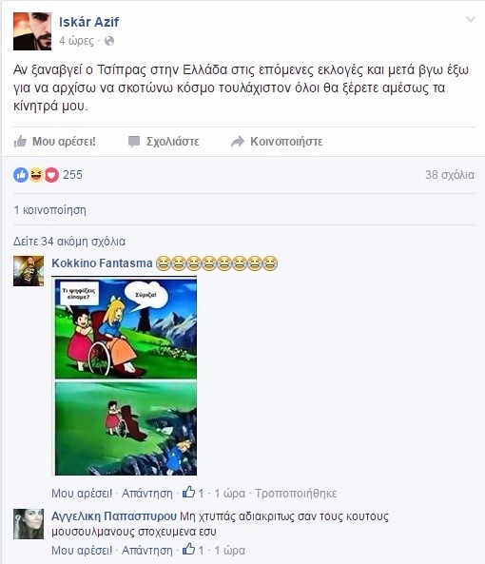
Task: Click the red heart love reaction icon
Action: 51,175
